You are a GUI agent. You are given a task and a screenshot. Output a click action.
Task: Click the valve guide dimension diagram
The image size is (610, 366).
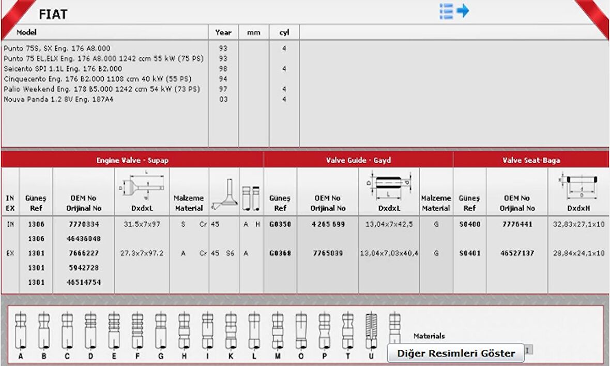point(389,186)
